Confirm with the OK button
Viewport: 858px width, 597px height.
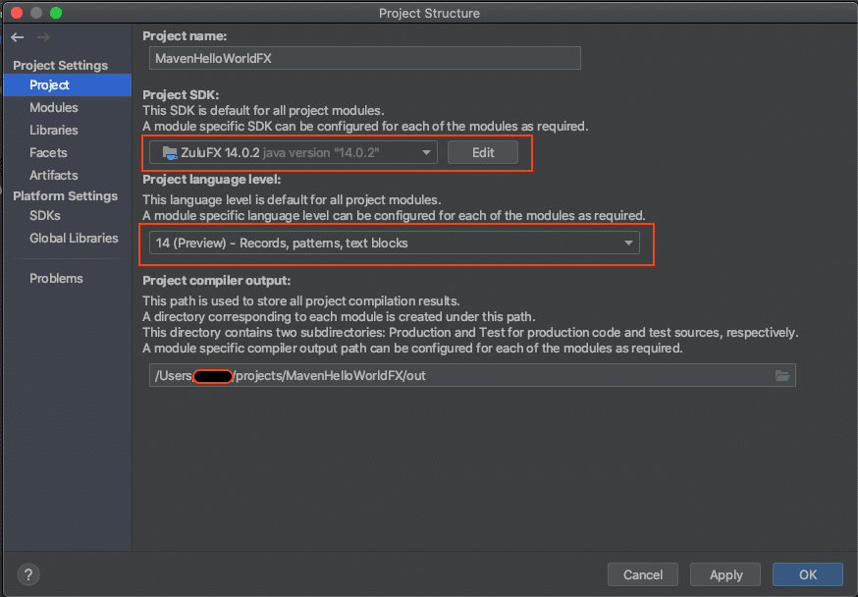click(808, 574)
